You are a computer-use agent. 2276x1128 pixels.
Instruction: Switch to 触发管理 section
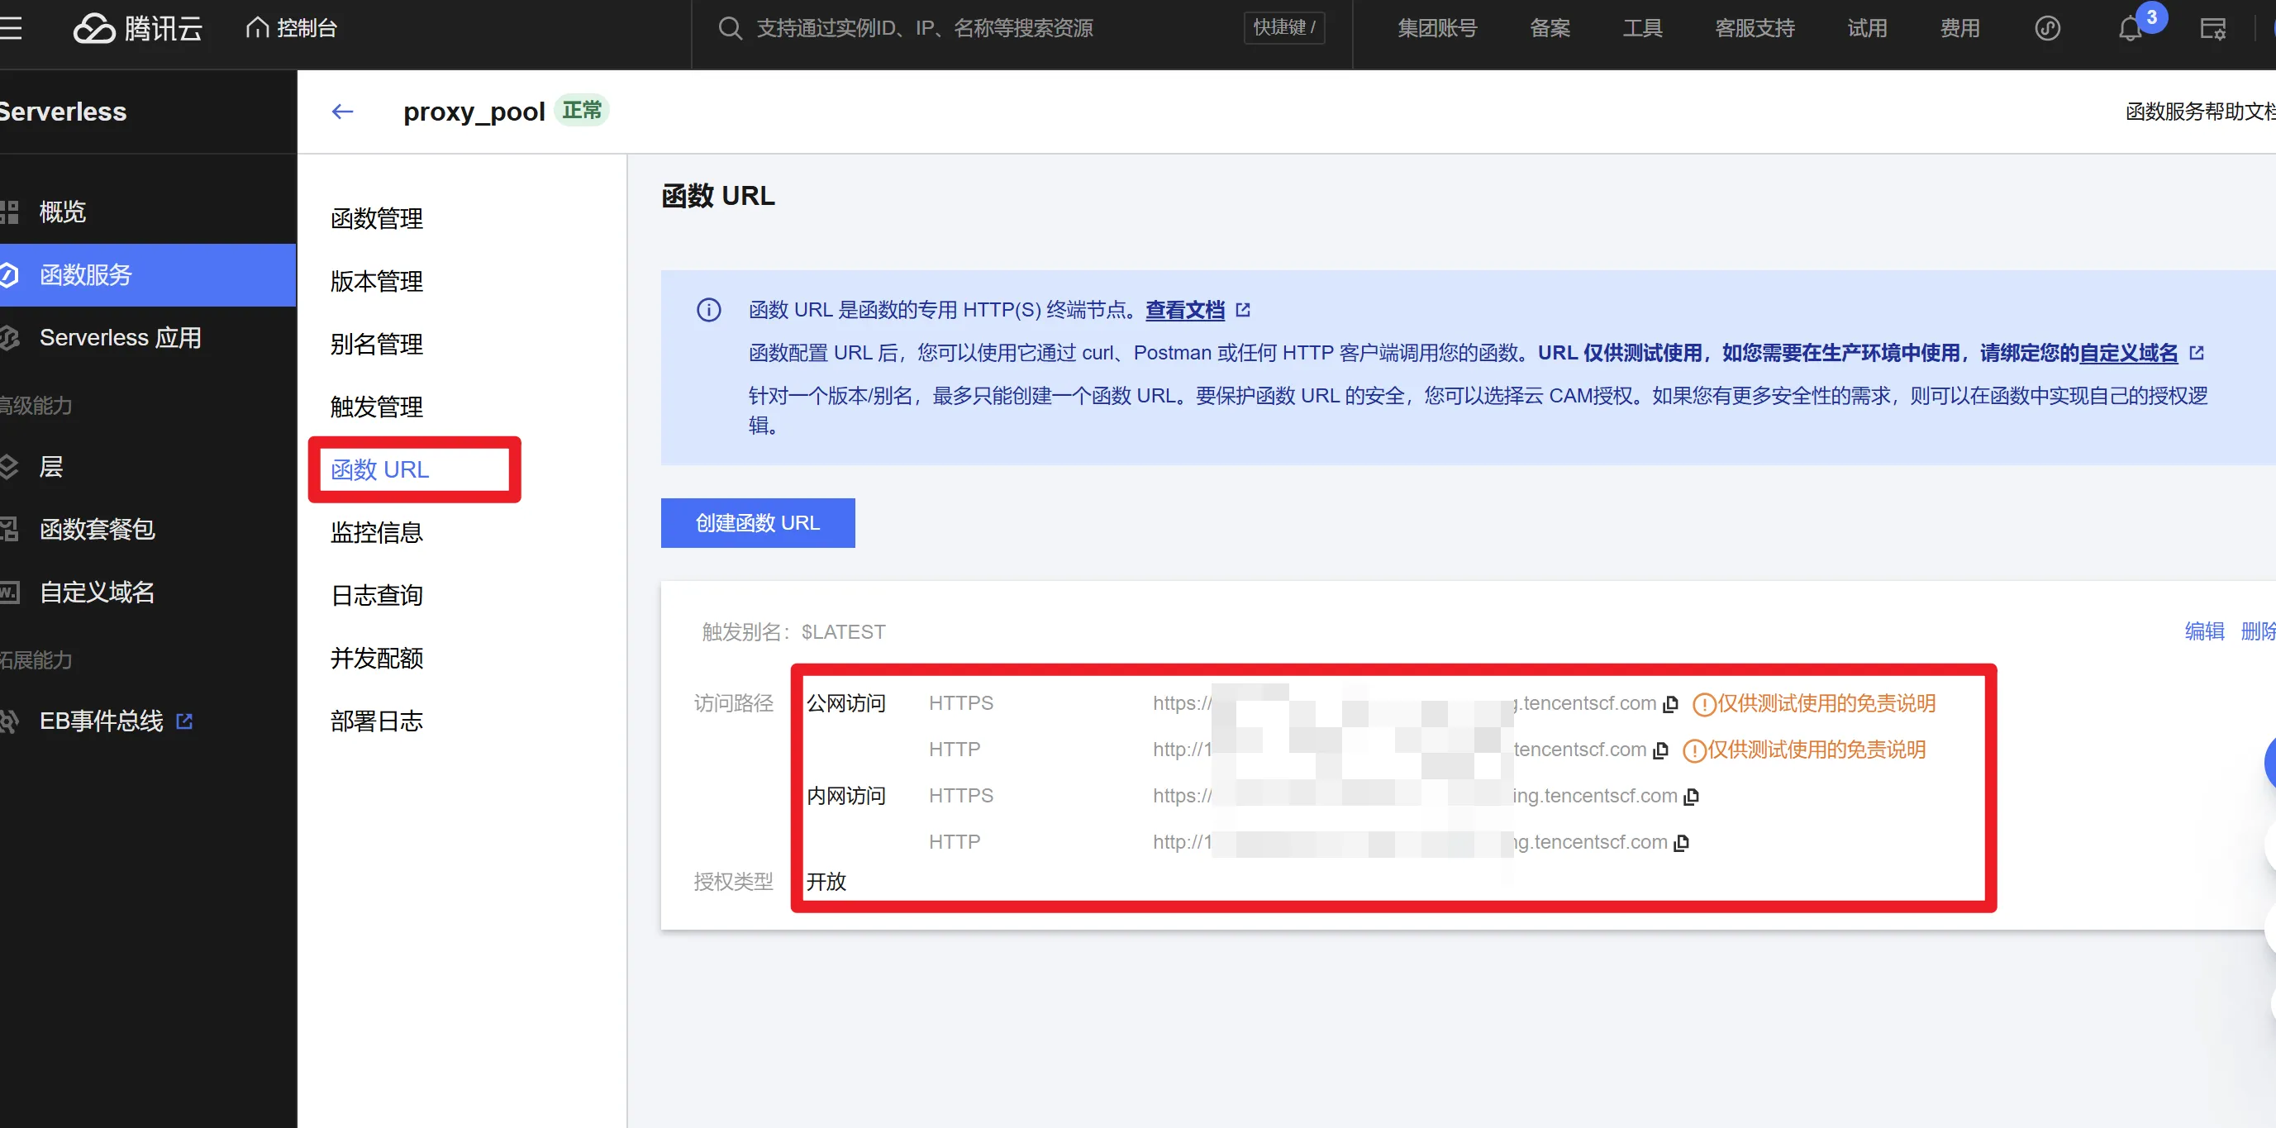(376, 407)
